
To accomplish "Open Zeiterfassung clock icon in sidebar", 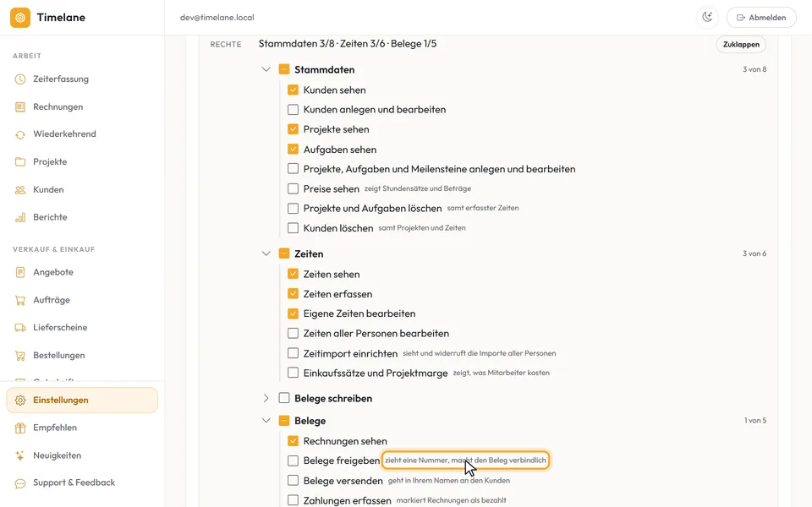I will (x=20, y=79).
